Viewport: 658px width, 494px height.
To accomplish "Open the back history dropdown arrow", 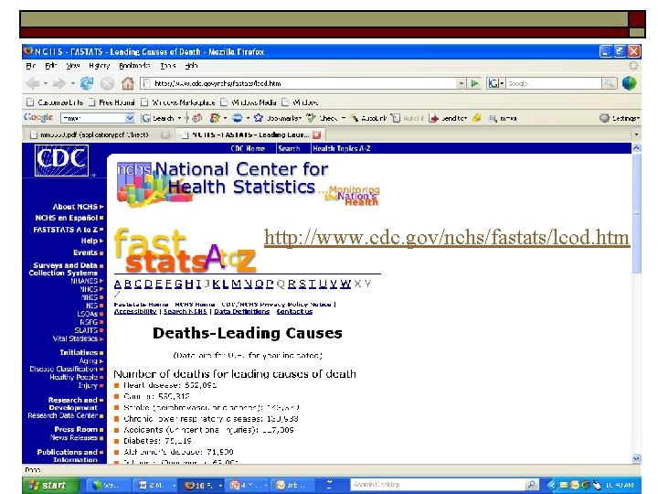I will point(46,83).
